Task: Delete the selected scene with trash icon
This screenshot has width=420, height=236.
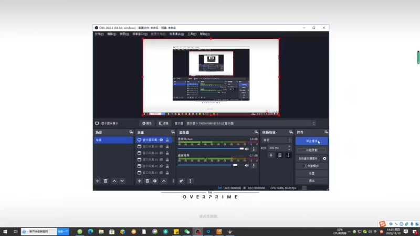Action: (106, 181)
